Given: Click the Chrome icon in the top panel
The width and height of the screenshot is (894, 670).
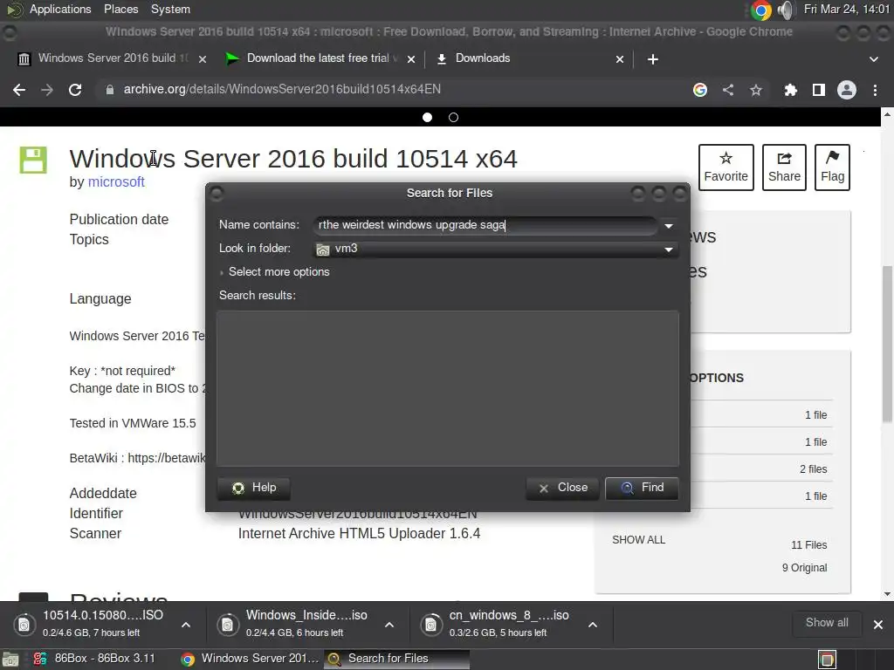Looking at the screenshot, I should [760, 10].
